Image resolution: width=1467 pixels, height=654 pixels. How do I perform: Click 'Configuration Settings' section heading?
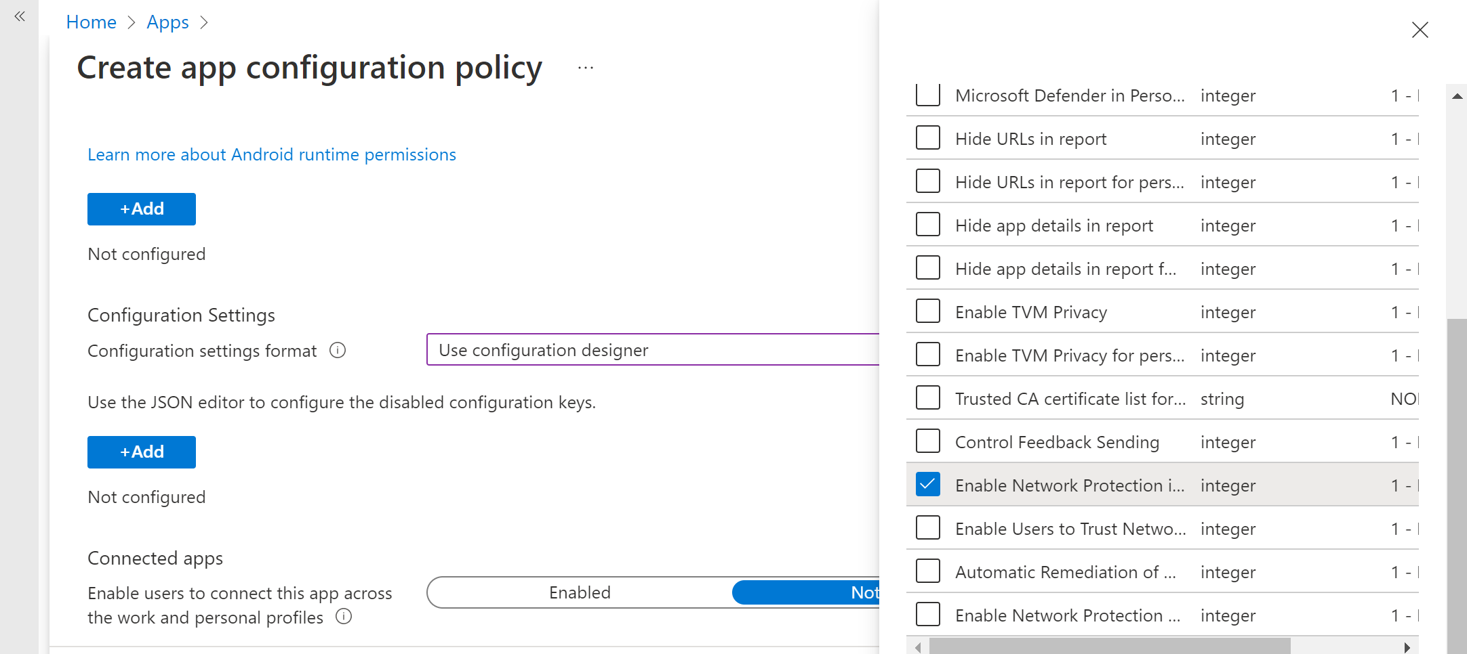pyautogui.click(x=181, y=315)
